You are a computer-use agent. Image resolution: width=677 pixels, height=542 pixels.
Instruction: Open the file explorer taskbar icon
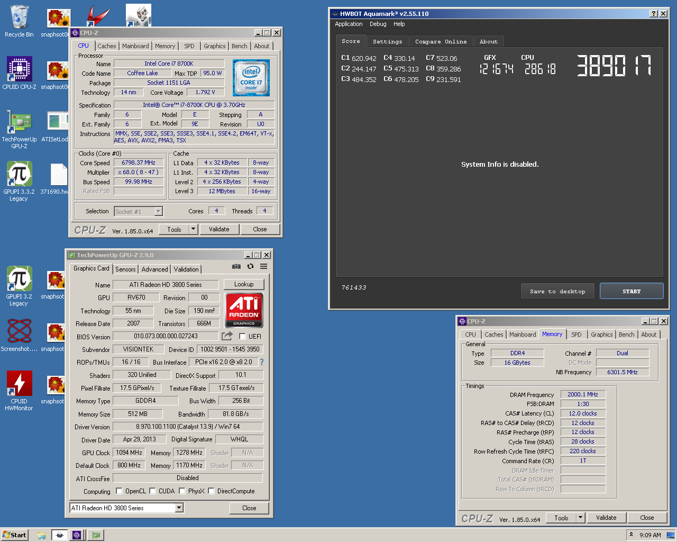(x=42, y=535)
